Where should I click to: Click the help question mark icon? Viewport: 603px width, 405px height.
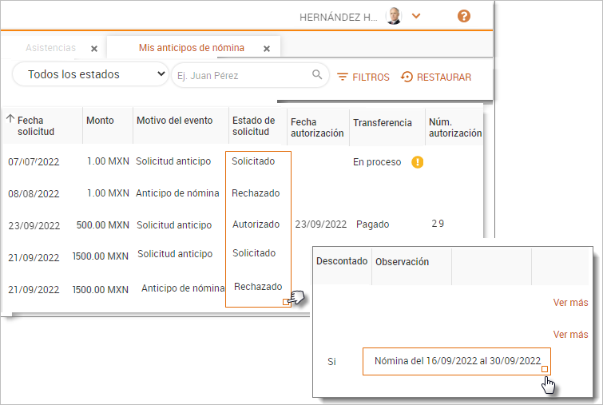464,16
